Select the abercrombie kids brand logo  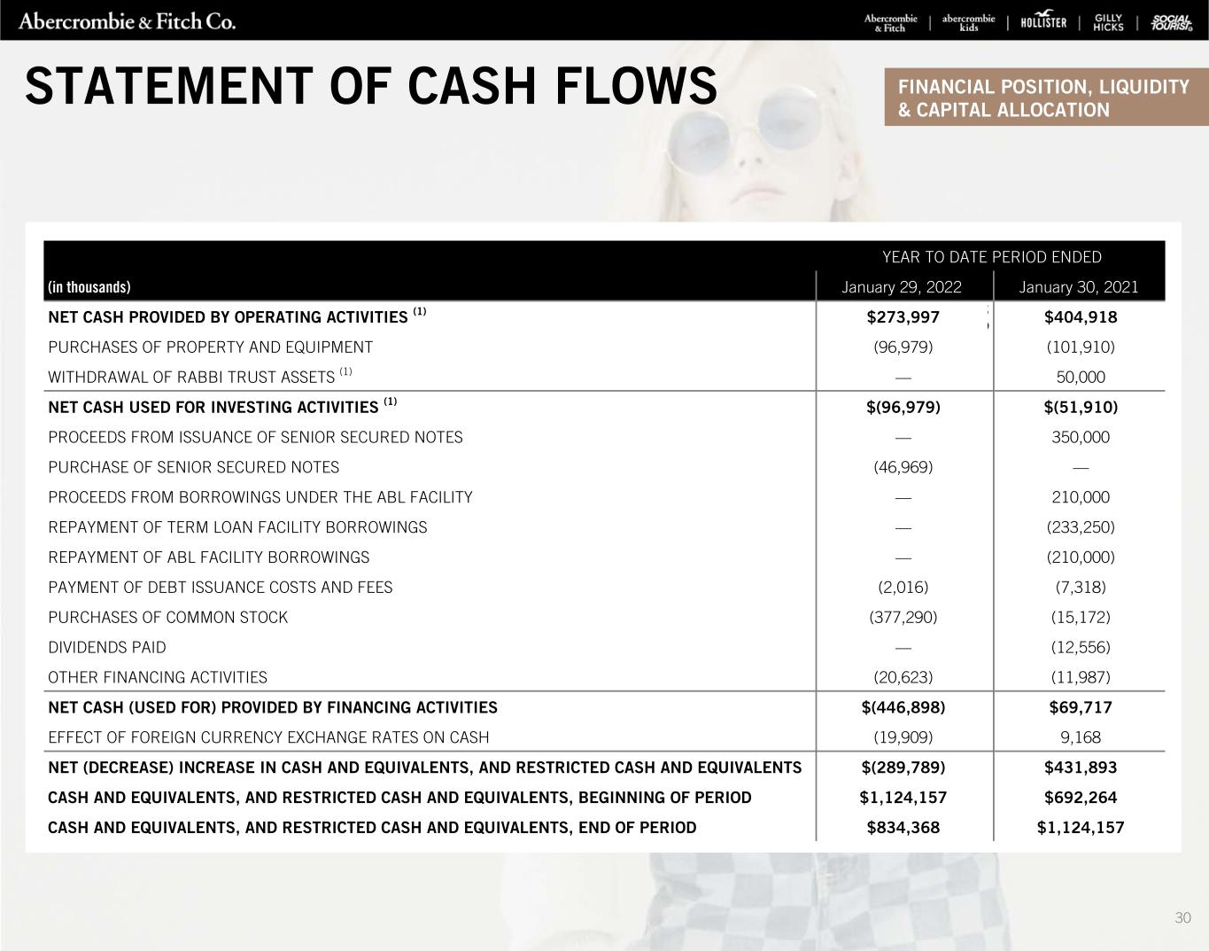[x=968, y=23]
